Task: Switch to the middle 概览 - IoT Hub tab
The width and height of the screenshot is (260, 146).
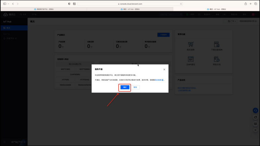Action: tap(130, 9)
